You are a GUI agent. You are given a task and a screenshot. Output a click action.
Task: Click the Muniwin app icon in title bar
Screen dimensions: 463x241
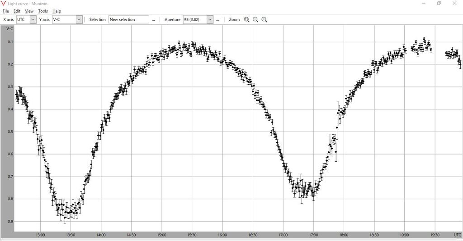point(4,4)
